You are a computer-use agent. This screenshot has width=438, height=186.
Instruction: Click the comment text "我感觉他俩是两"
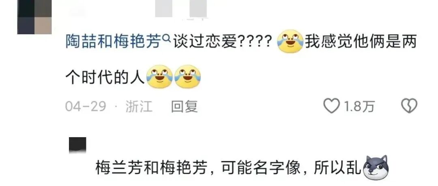pyautogui.click(x=361, y=42)
